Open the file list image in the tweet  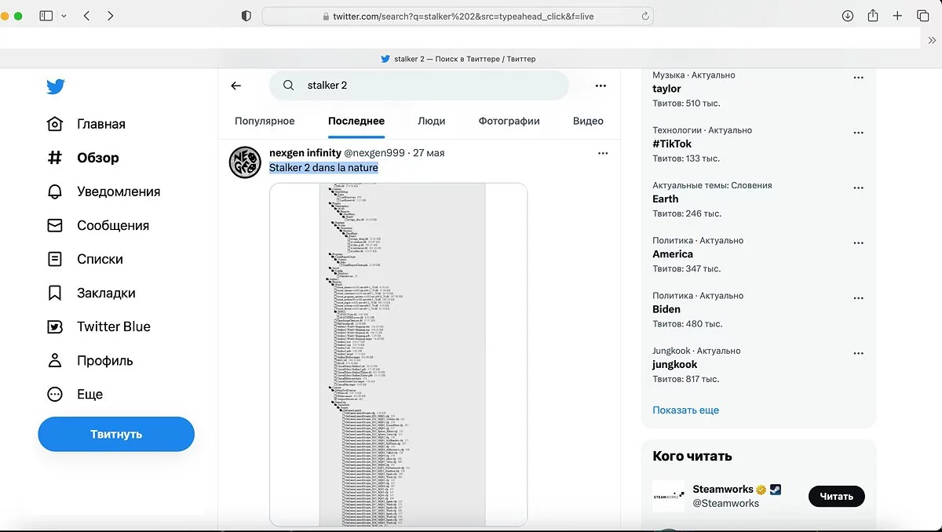click(x=398, y=355)
